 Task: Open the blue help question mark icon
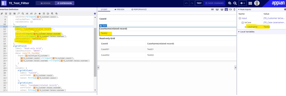pyautogui.click(x=95, y=14)
